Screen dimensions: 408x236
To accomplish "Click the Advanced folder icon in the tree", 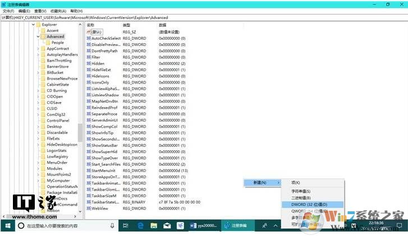I will click(43, 36).
